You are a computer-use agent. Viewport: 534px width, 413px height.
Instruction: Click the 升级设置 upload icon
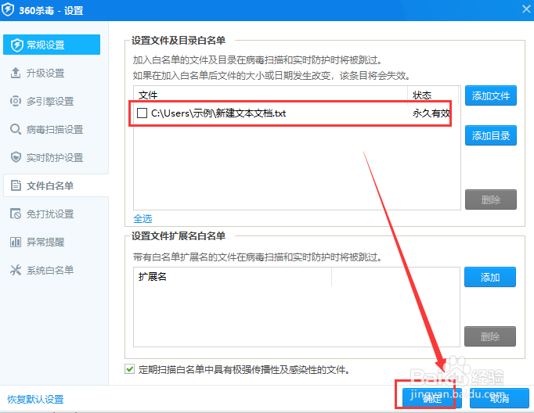tap(16, 73)
